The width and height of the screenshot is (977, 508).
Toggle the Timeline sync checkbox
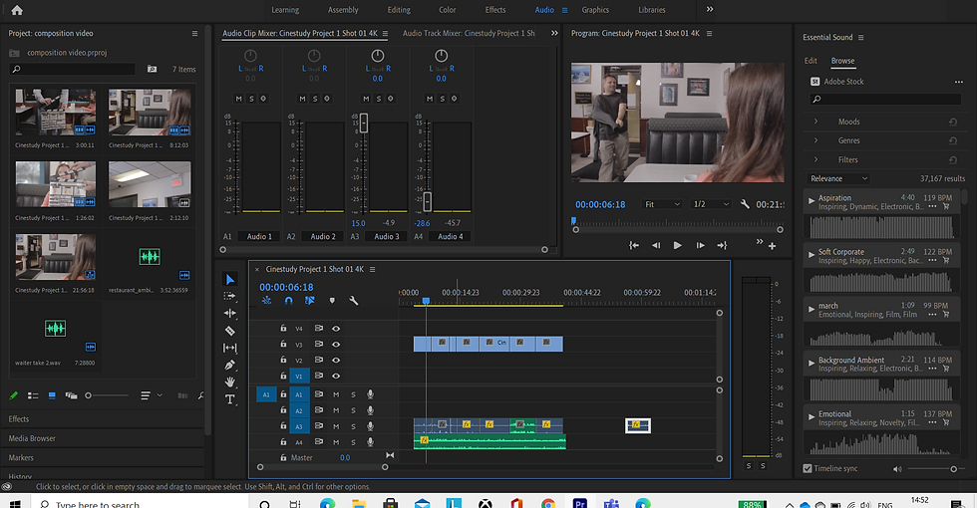point(809,468)
